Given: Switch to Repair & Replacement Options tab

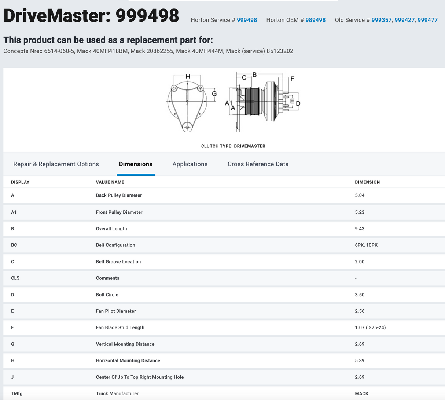Looking at the screenshot, I should point(56,164).
